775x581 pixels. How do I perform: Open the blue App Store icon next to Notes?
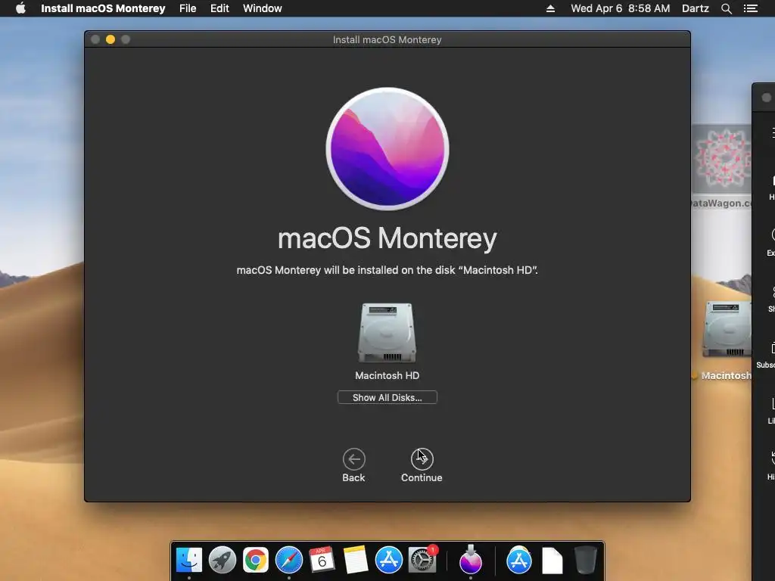[x=388, y=561]
